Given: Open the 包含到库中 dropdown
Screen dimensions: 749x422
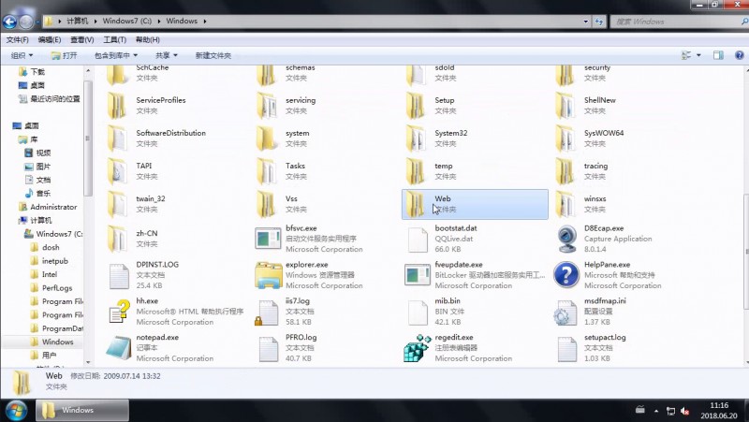Looking at the screenshot, I should (115, 55).
